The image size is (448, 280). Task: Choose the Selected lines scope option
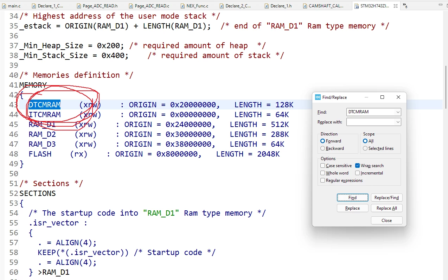point(365,148)
